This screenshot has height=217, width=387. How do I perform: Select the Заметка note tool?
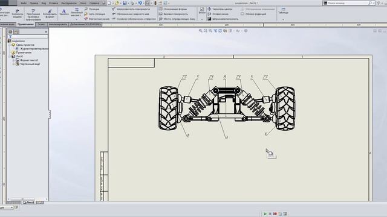point(64,12)
